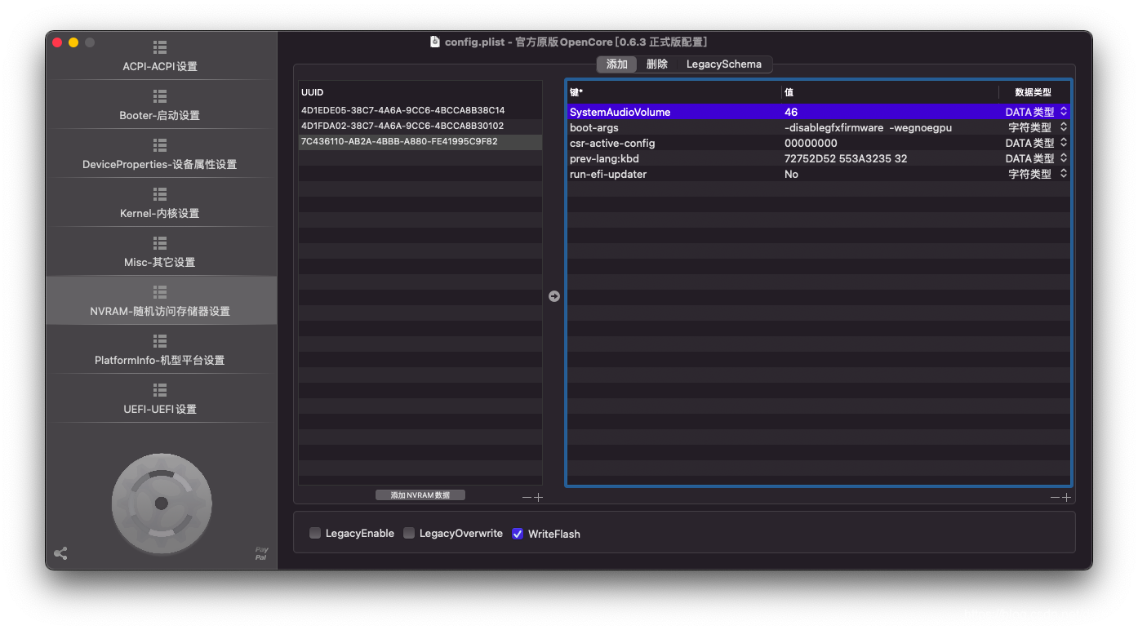Remove a key with the right table minus button
Viewport: 1138px width, 630px height.
tap(1055, 497)
